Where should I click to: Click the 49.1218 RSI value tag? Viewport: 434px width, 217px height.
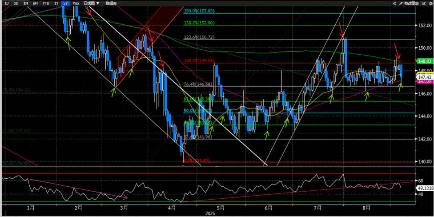(424, 188)
